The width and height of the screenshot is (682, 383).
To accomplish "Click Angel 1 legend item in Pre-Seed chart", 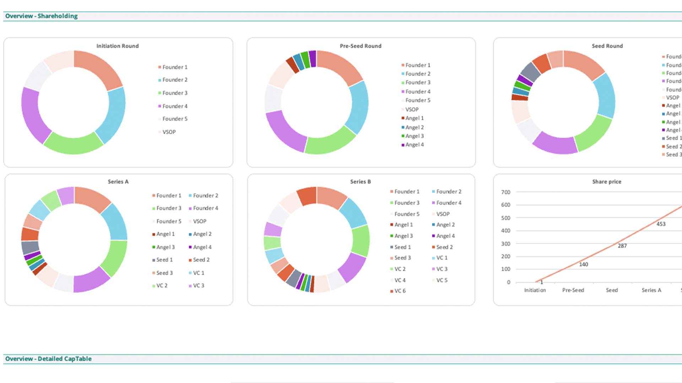I will point(414,118).
